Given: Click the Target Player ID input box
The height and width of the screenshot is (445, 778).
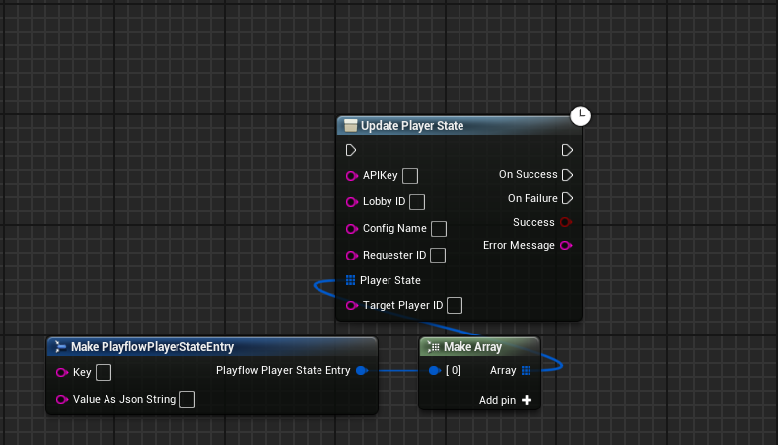Looking at the screenshot, I should tap(455, 306).
